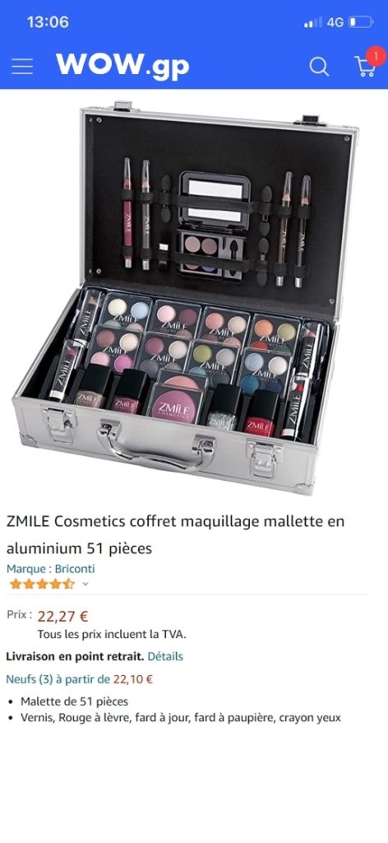
Task: Tap the search magnifier icon
Action: point(319,67)
